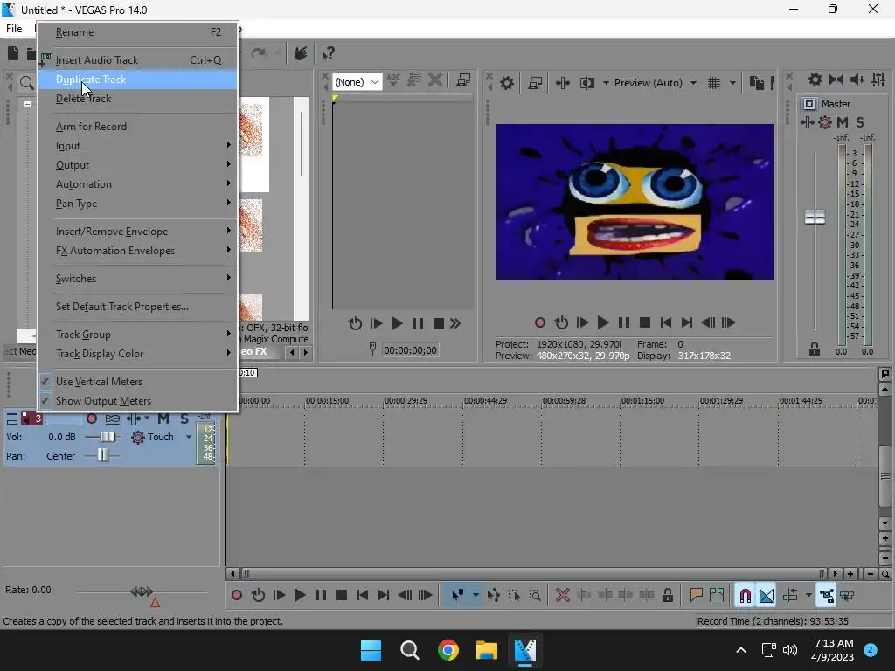This screenshot has height=671, width=895.
Task: Expand the Output submenu
Action: [137, 165]
